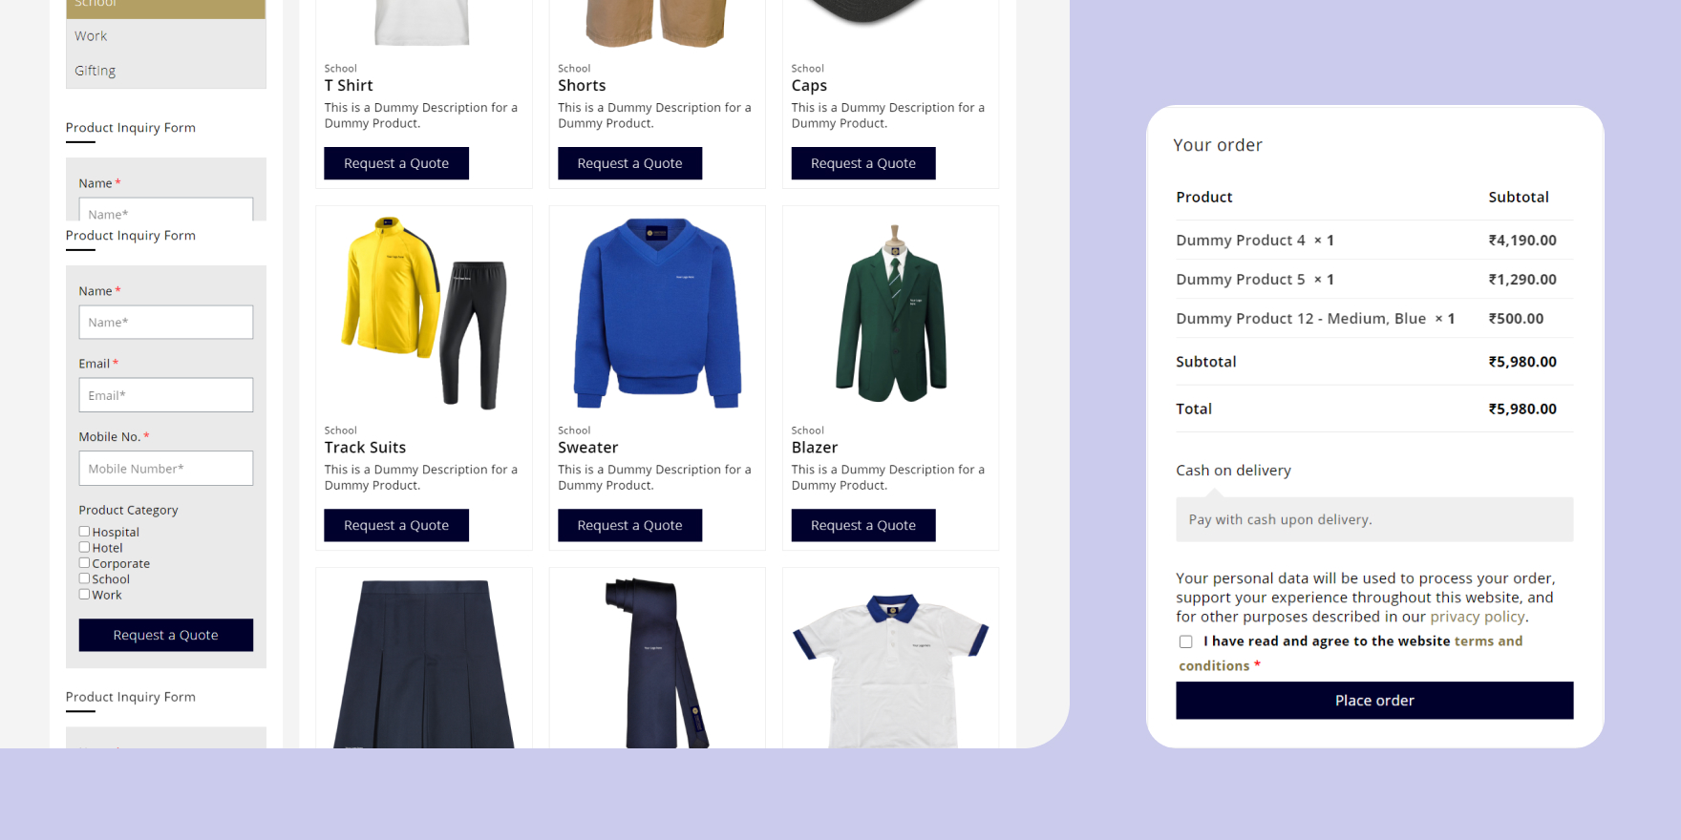The width and height of the screenshot is (1681, 840).
Task: Open the Sweater product title
Action: click(x=588, y=448)
